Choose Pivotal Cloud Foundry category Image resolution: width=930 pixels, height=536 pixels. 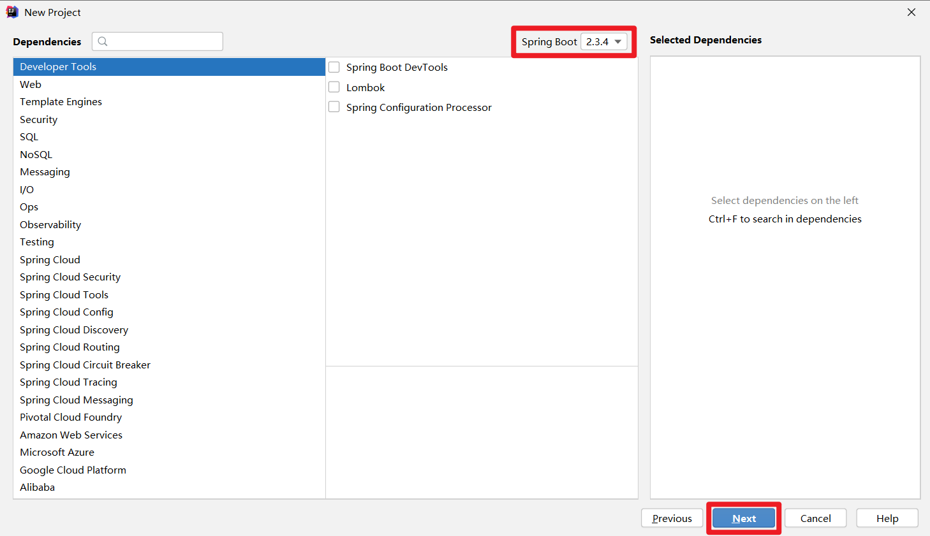click(x=169, y=417)
